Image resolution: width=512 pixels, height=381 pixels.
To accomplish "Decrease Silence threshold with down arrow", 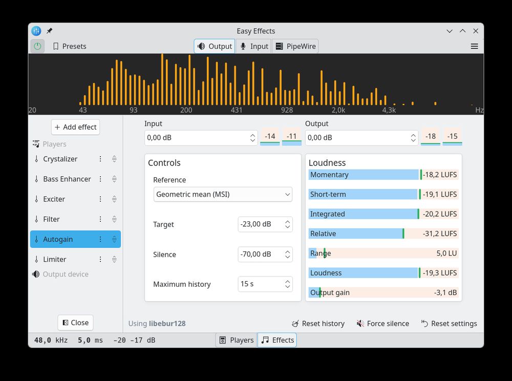I will [x=287, y=257].
